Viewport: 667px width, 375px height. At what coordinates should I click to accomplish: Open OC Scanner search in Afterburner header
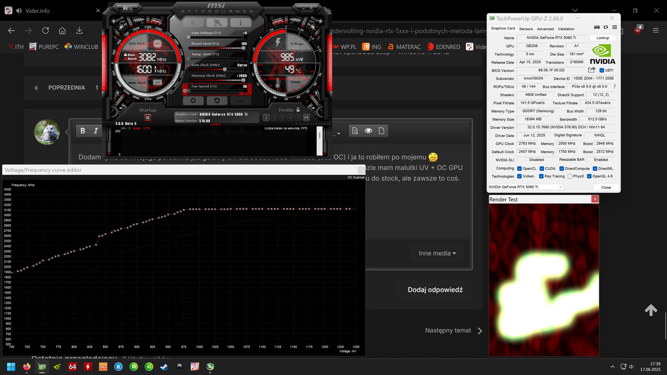point(128,8)
